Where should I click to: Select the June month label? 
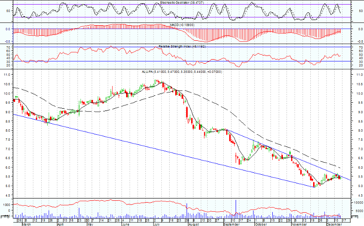126,224
